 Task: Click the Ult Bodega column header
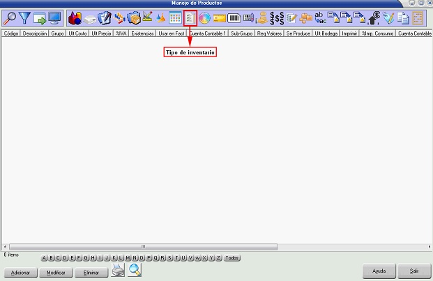click(326, 33)
